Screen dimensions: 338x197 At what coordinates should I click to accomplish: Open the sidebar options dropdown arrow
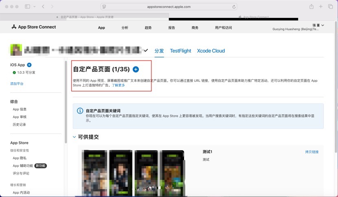(35, 7)
